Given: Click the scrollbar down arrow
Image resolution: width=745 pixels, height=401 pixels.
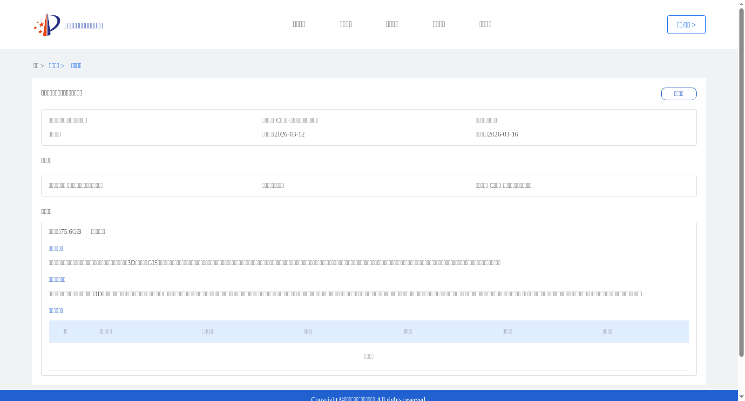Looking at the screenshot, I should 741,397.
